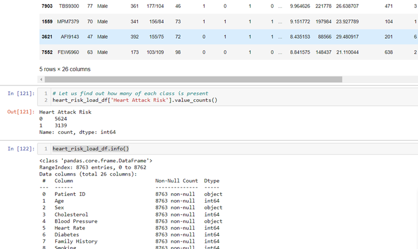The height and width of the screenshot is (249, 418).
Task: Click the 'Blood Pressure' row in info output
Action: 132,221
